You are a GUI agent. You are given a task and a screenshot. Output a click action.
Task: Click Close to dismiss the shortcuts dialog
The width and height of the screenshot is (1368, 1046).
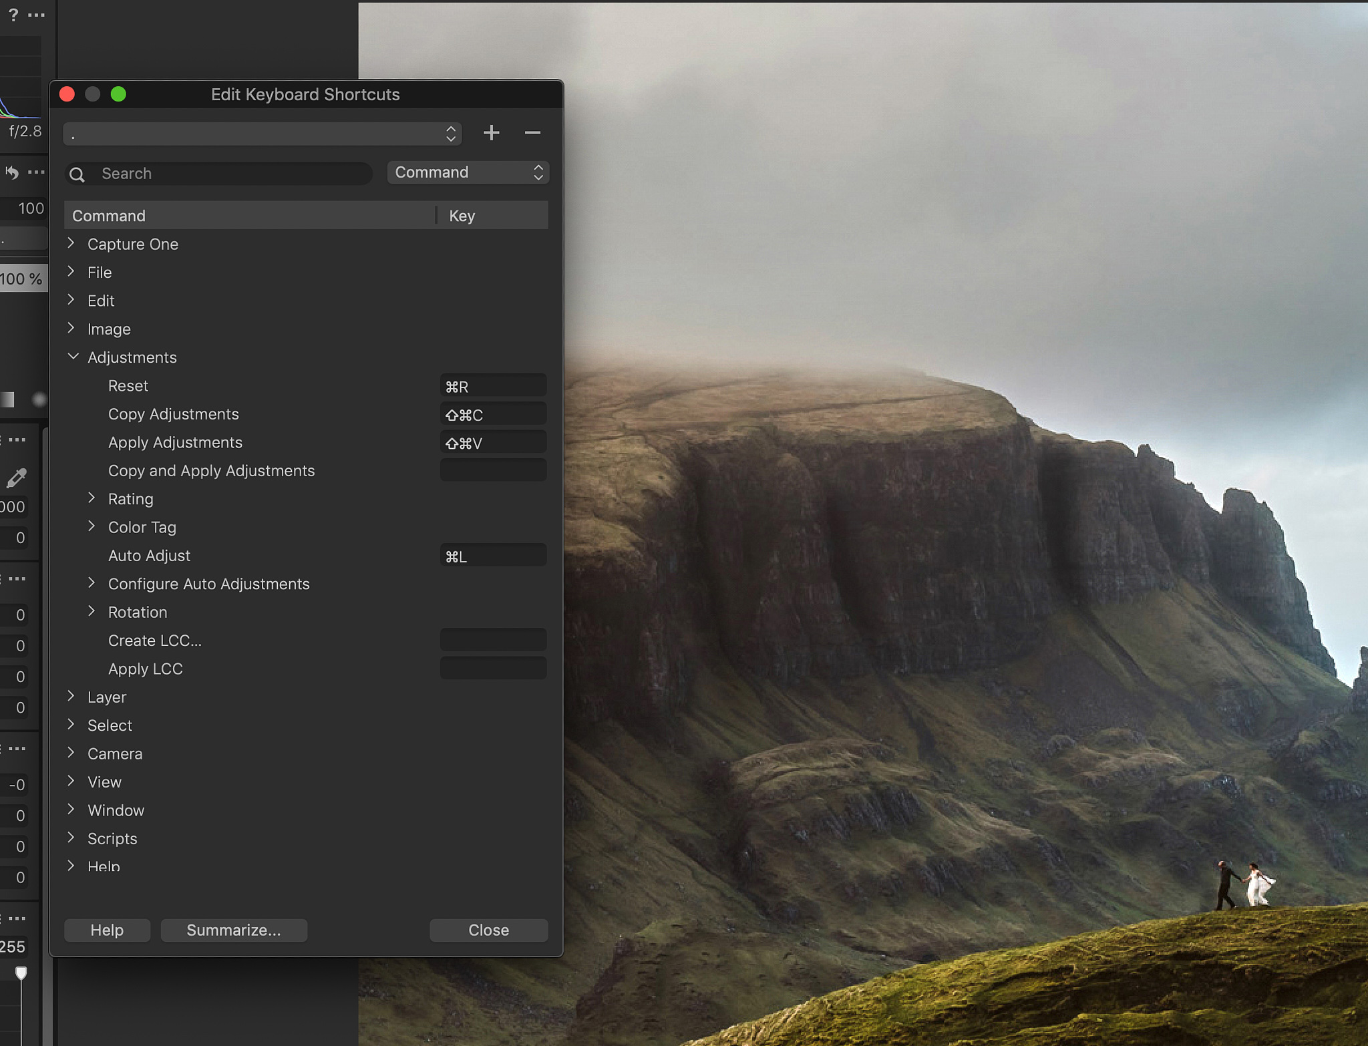coord(488,930)
